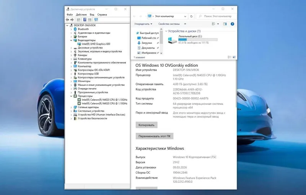Select Звуковые, игровые и видеоустройства row

coord(98,52)
